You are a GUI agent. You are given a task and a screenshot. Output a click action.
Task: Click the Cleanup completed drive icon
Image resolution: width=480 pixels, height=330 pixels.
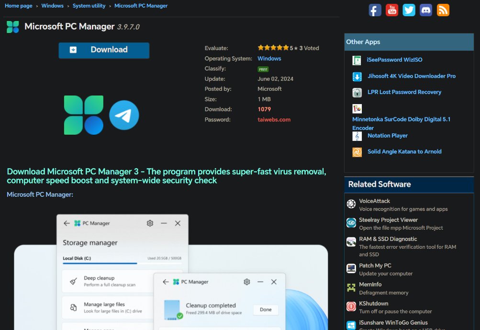pyautogui.click(x=173, y=309)
